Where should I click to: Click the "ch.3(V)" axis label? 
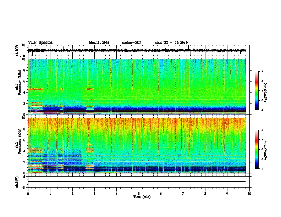pyautogui.click(x=17, y=182)
